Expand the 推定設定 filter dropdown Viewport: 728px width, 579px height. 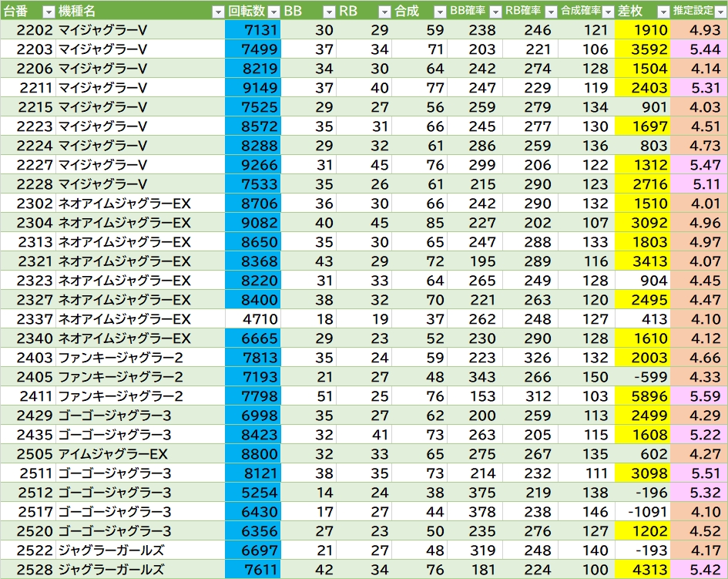coord(719,12)
